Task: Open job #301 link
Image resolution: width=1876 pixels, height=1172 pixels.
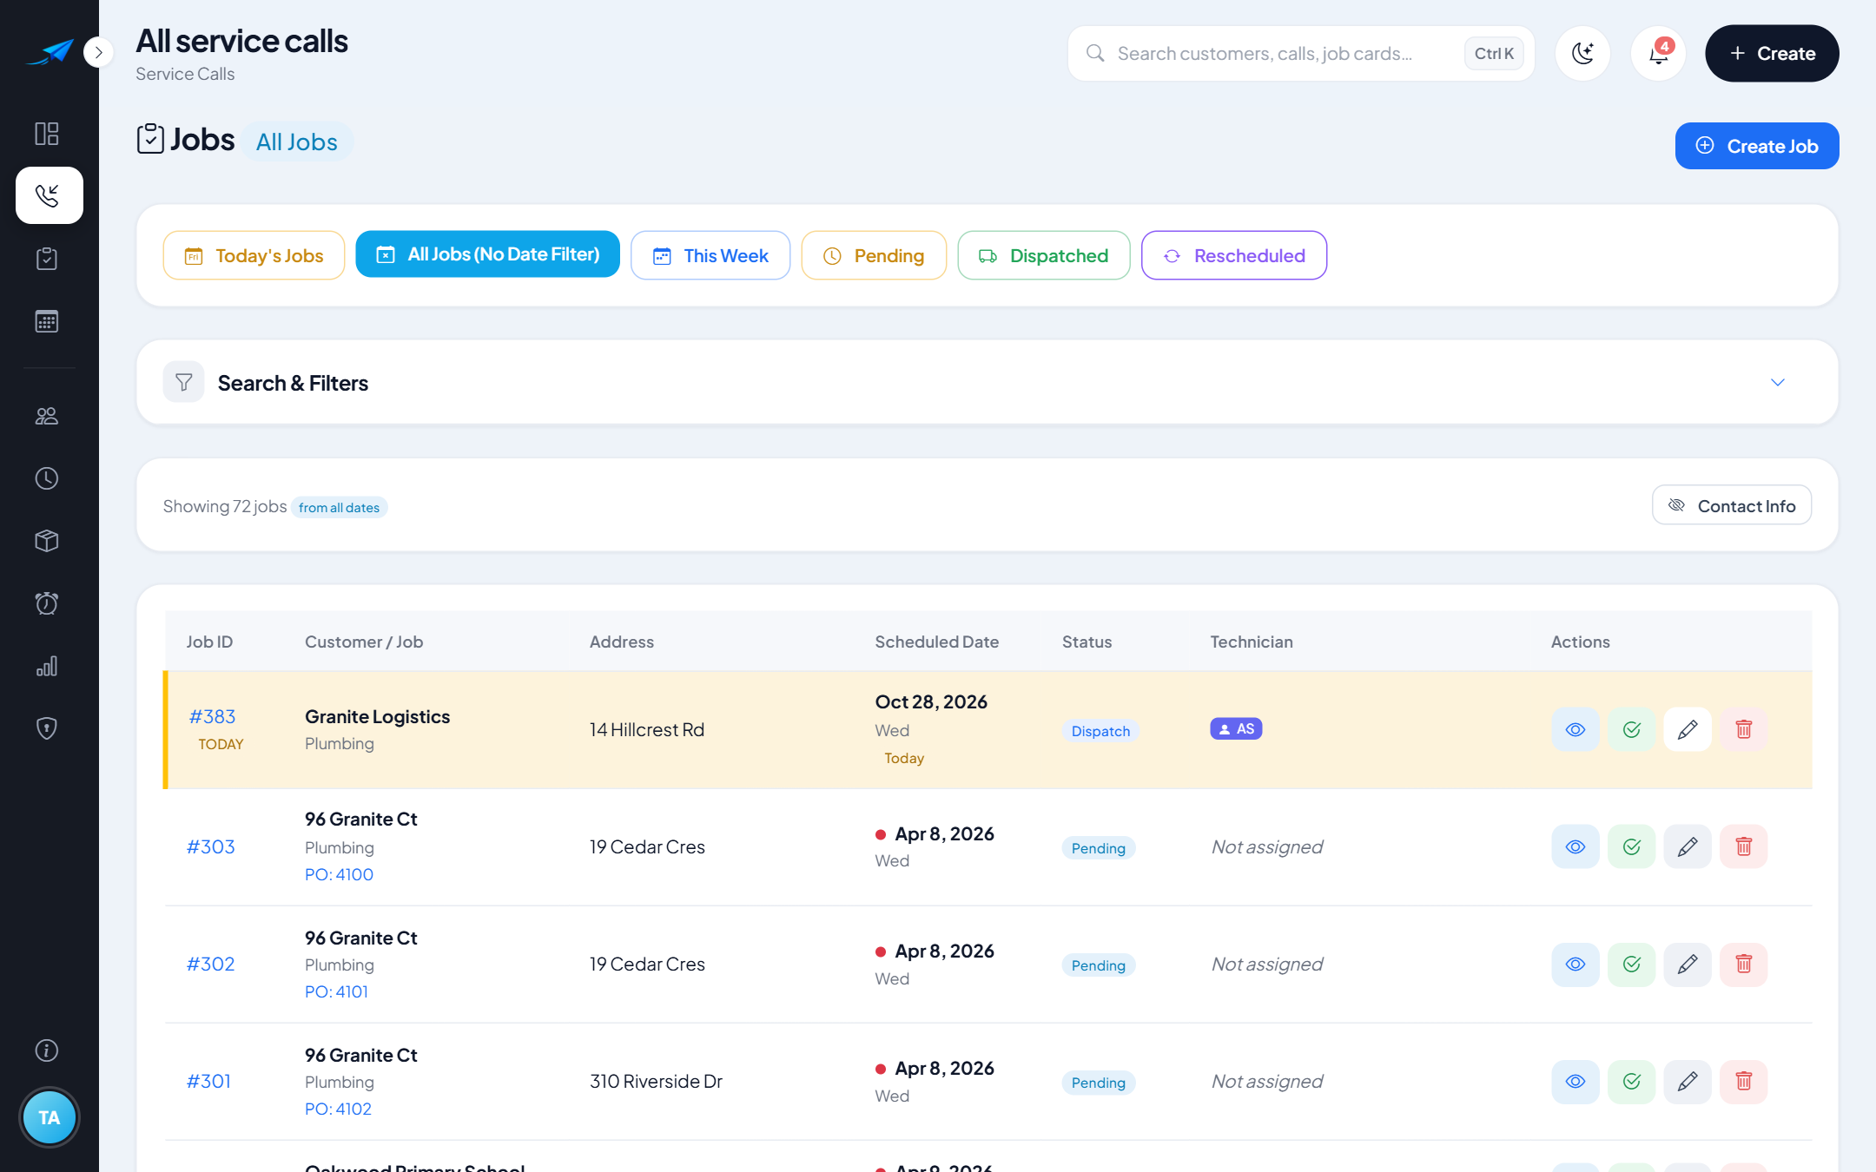Action: coord(209,1081)
